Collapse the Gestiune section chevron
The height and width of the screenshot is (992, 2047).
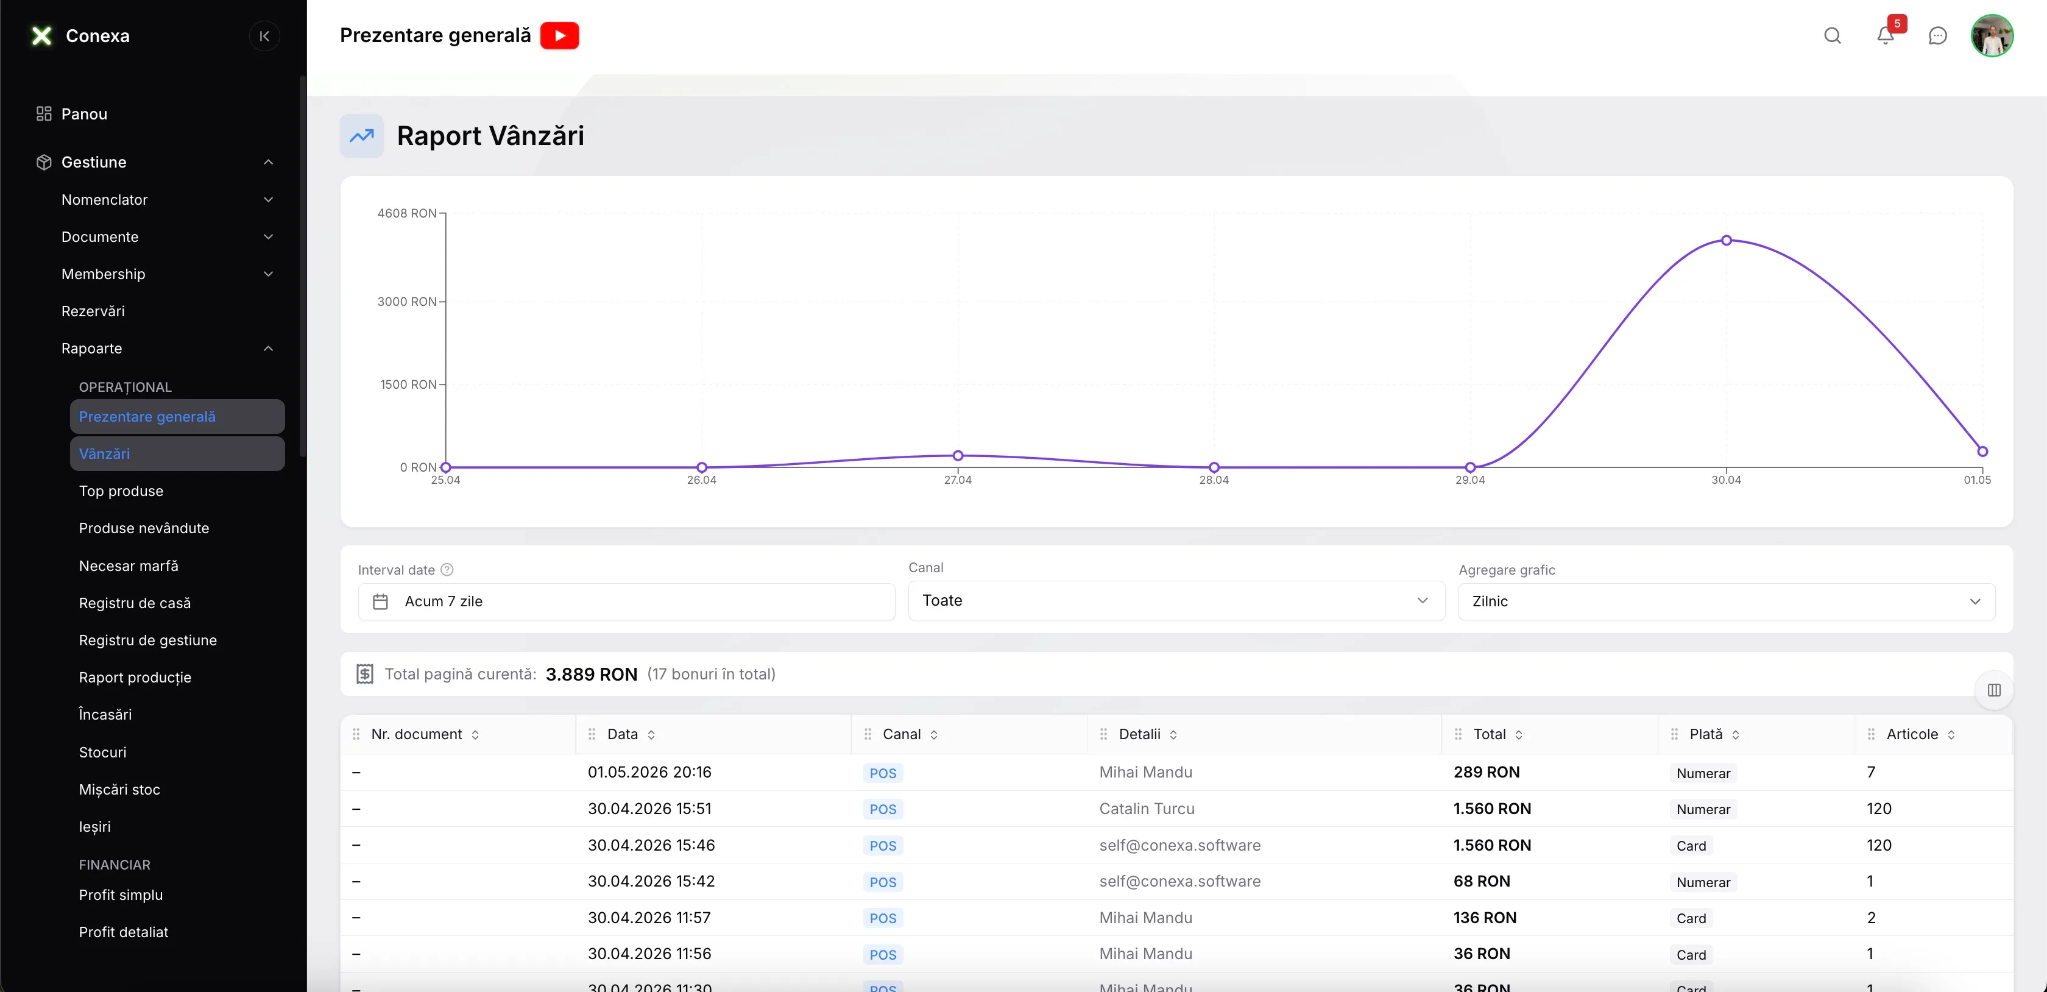pyautogui.click(x=269, y=162)
